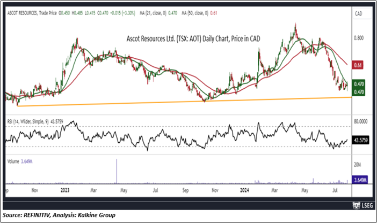This screenshot has height=223, width=377.
Task: Click the 43.5759 RSI value tag
Action: (x=359, y=140)
